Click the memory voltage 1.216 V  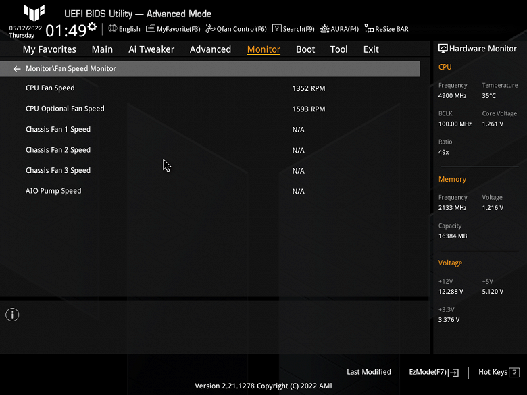[493, 207]
